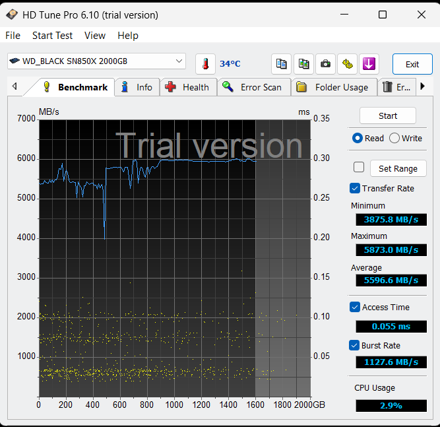440x427 pixels.
Task: Open the Start Test menu
Action: click(x=53, y=36)
